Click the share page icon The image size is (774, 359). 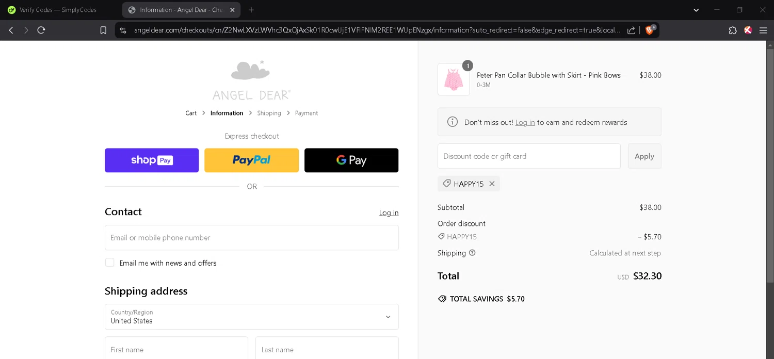pos(631,30)
